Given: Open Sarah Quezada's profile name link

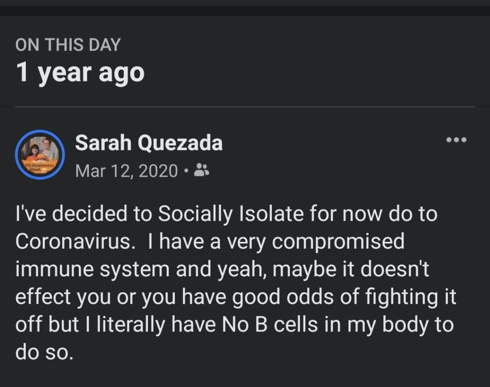Looking at the screenshot, I should click(x=149, y=143).
